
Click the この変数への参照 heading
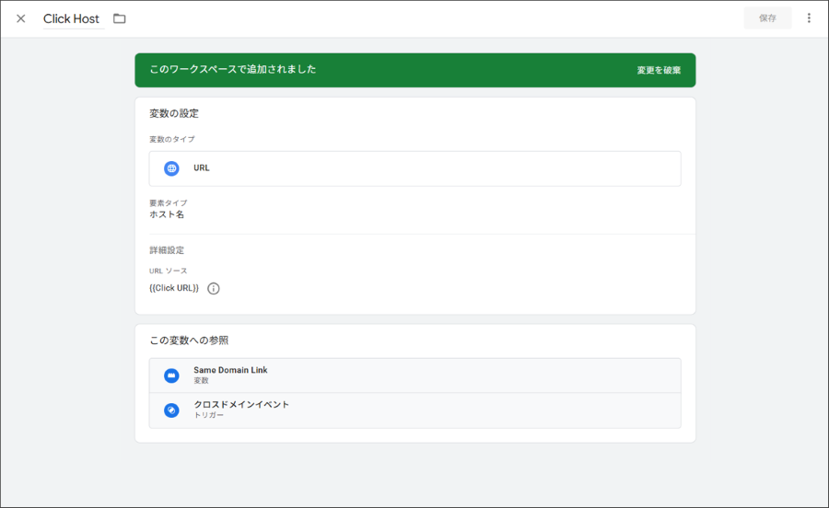[x=189, y=341]
